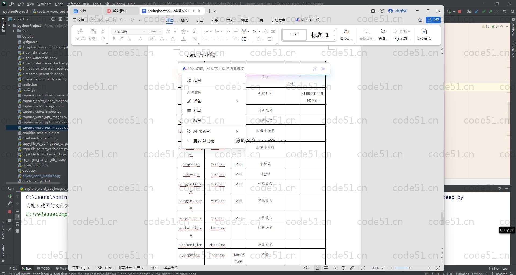The width and height of the screenshot is (516, 275).
Task: Click the text highlight color button
Action: (x=173, y=39)
